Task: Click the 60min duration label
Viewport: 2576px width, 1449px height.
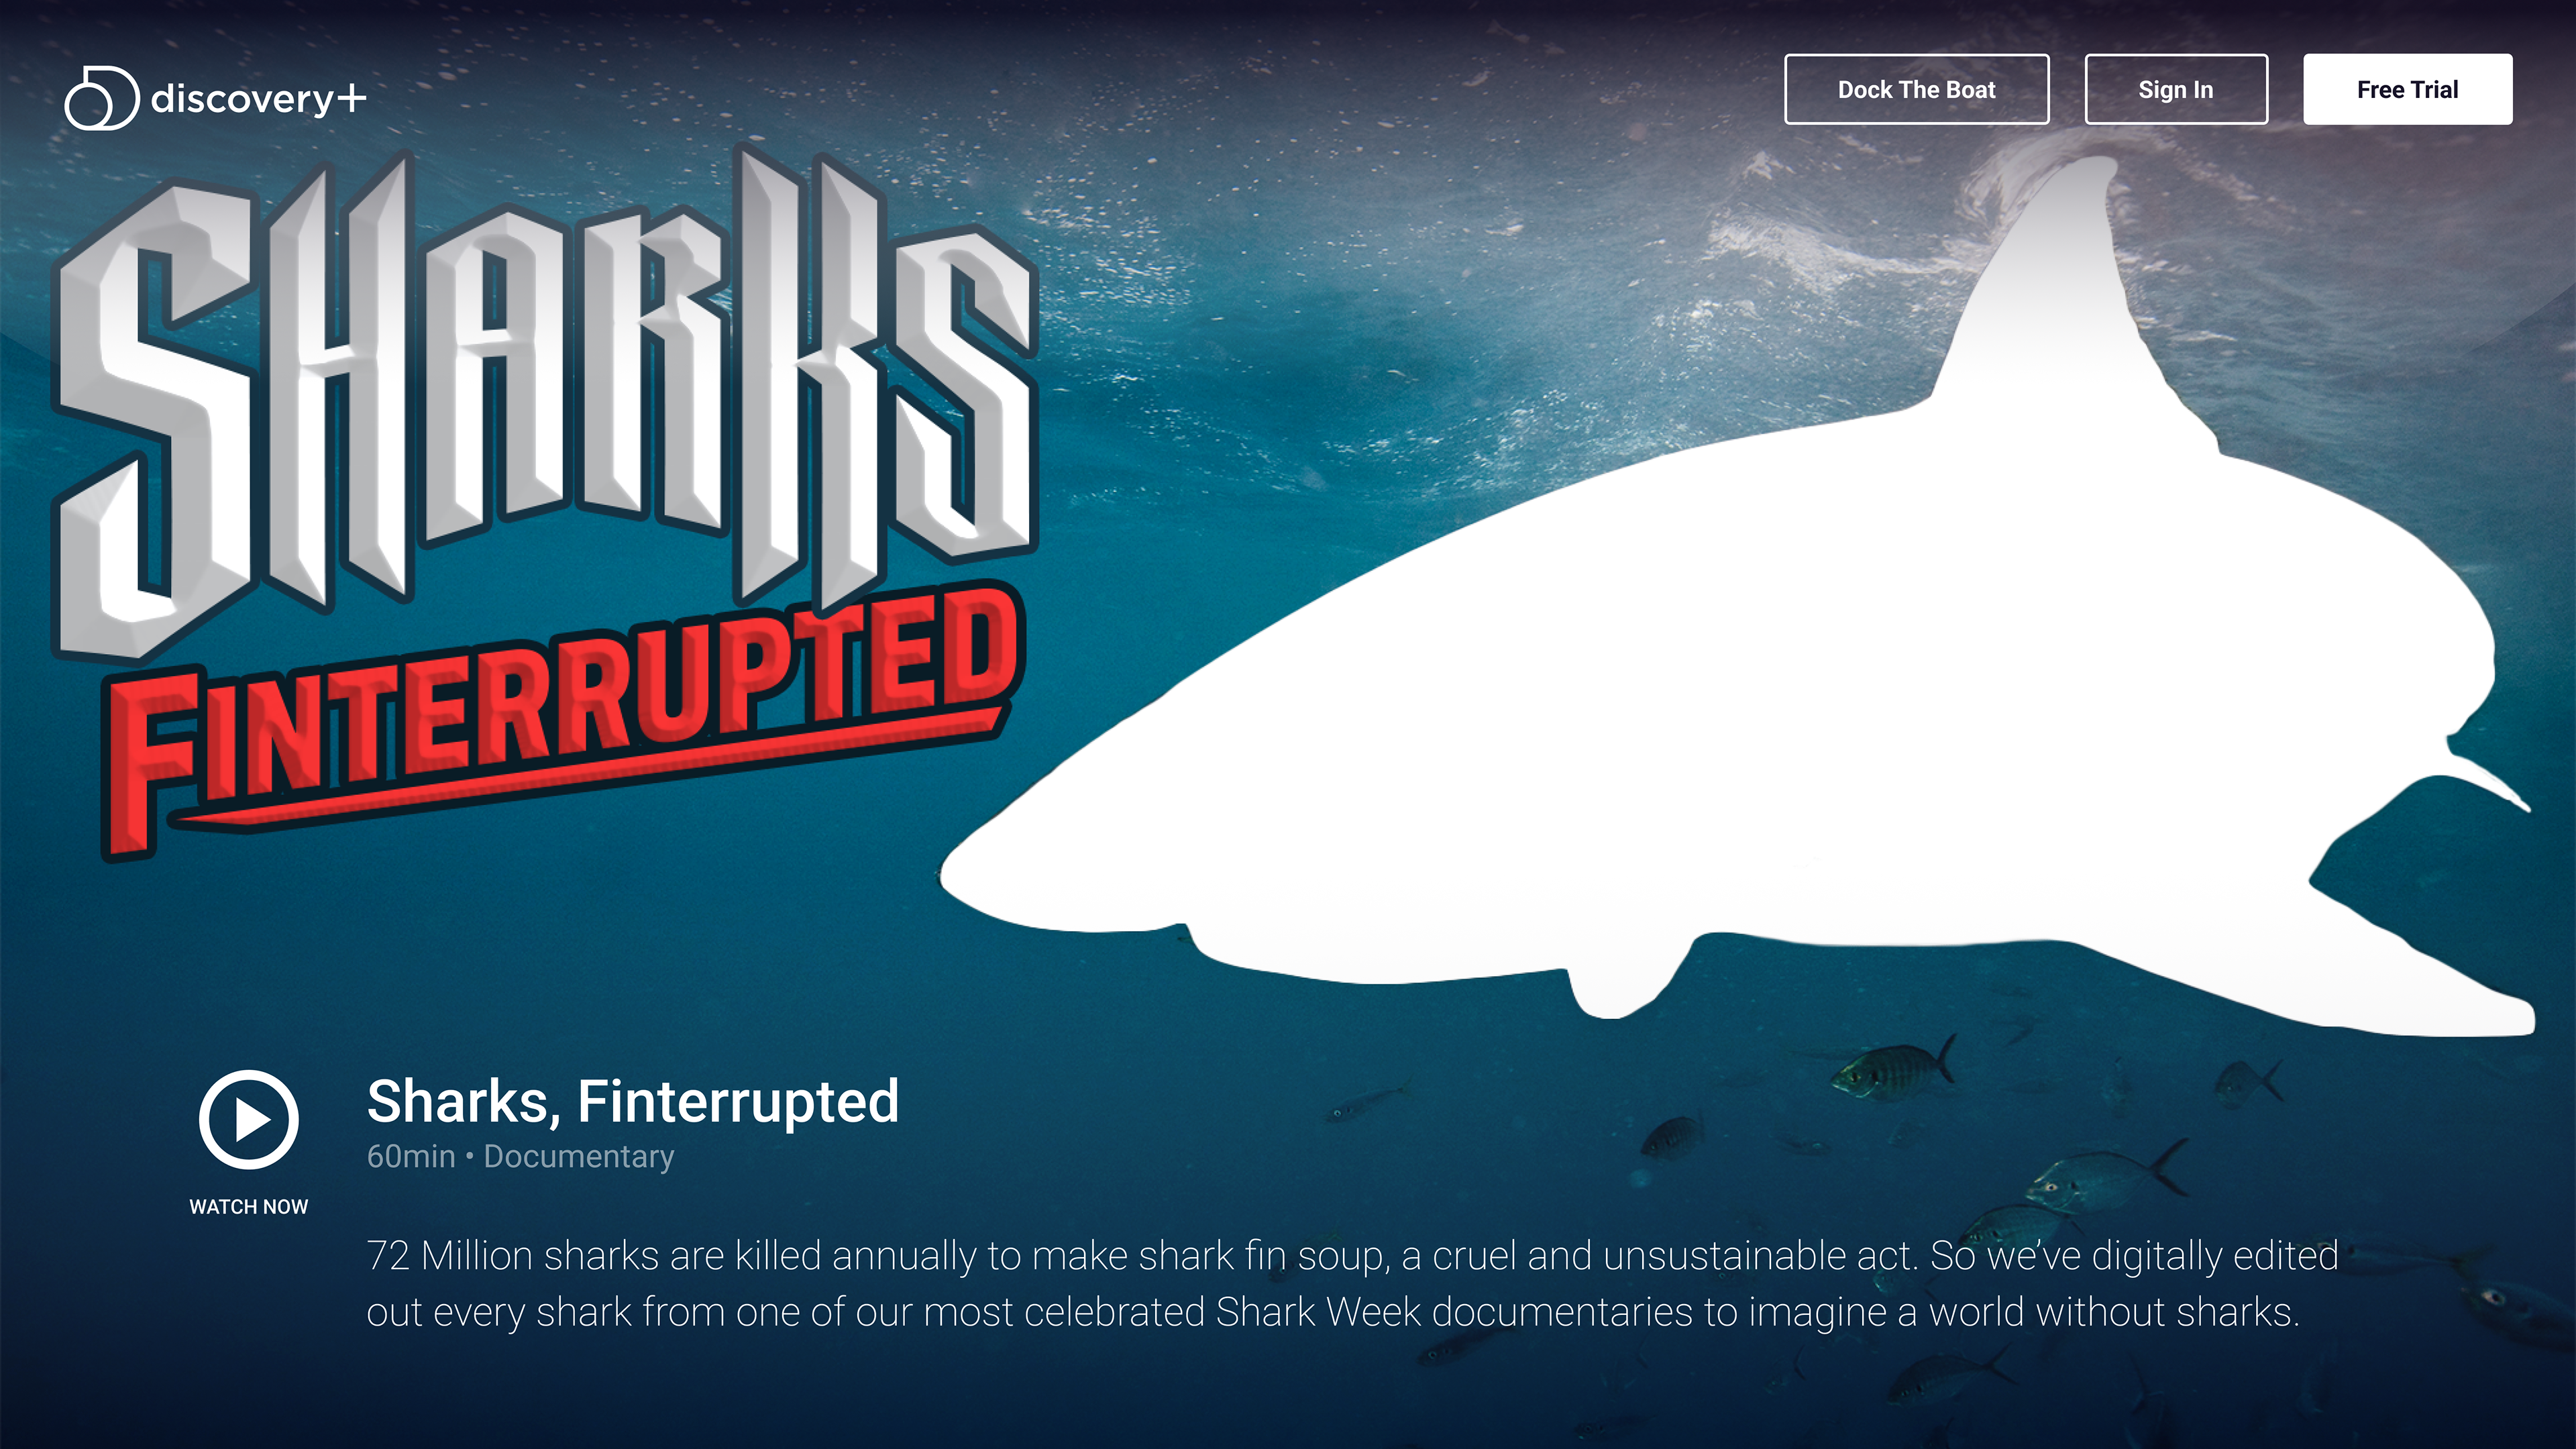Action: tap(411, 1156)
